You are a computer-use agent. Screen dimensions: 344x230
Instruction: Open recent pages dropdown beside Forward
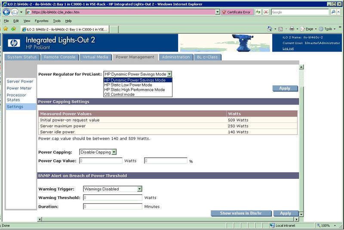coord(21,12)
